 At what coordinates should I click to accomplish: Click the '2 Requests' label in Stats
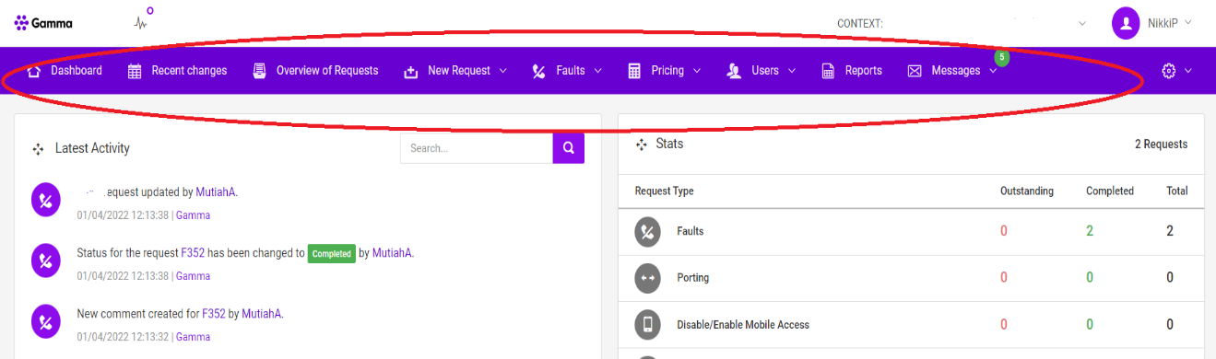[x=1161, y=145]
